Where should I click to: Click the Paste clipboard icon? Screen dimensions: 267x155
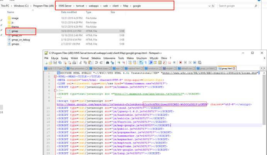90,63
